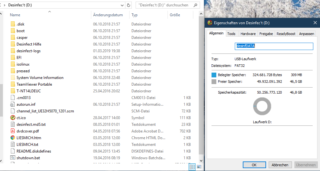Select the casper folder icon
Viewport: 320px width, 171px height.
13,38
